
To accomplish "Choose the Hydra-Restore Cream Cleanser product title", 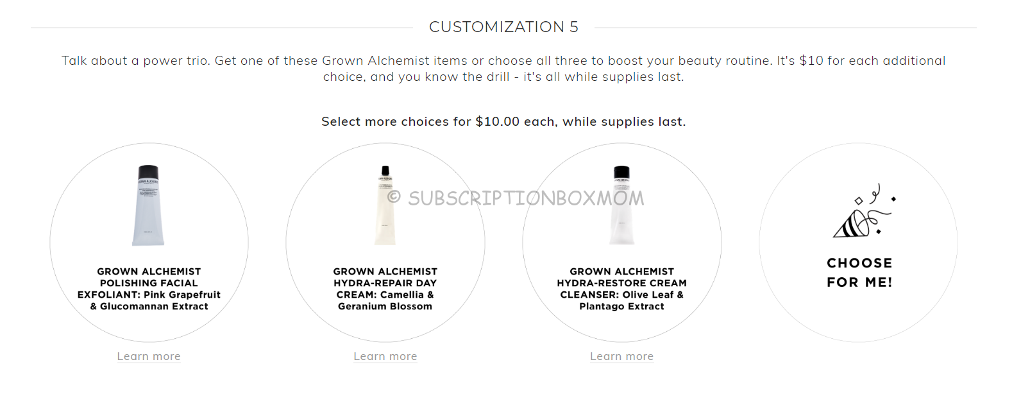I will [621, 289].
